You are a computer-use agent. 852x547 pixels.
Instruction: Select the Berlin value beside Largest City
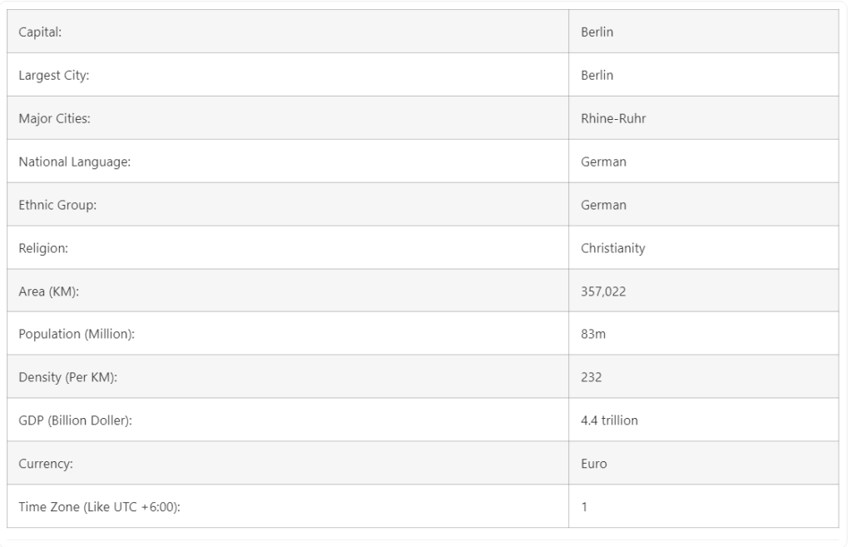(597, 75)
